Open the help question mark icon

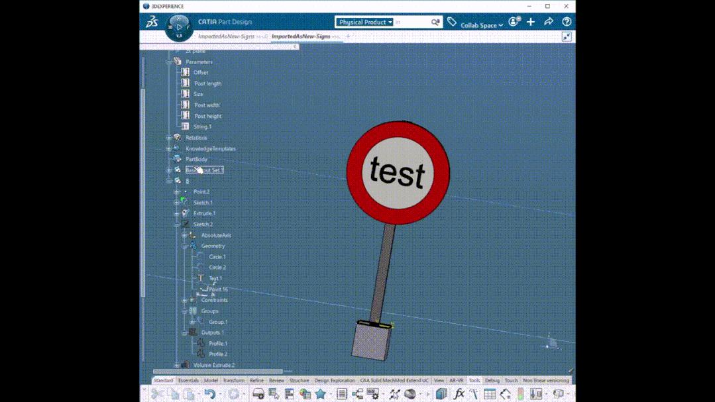tap(567, 22)
